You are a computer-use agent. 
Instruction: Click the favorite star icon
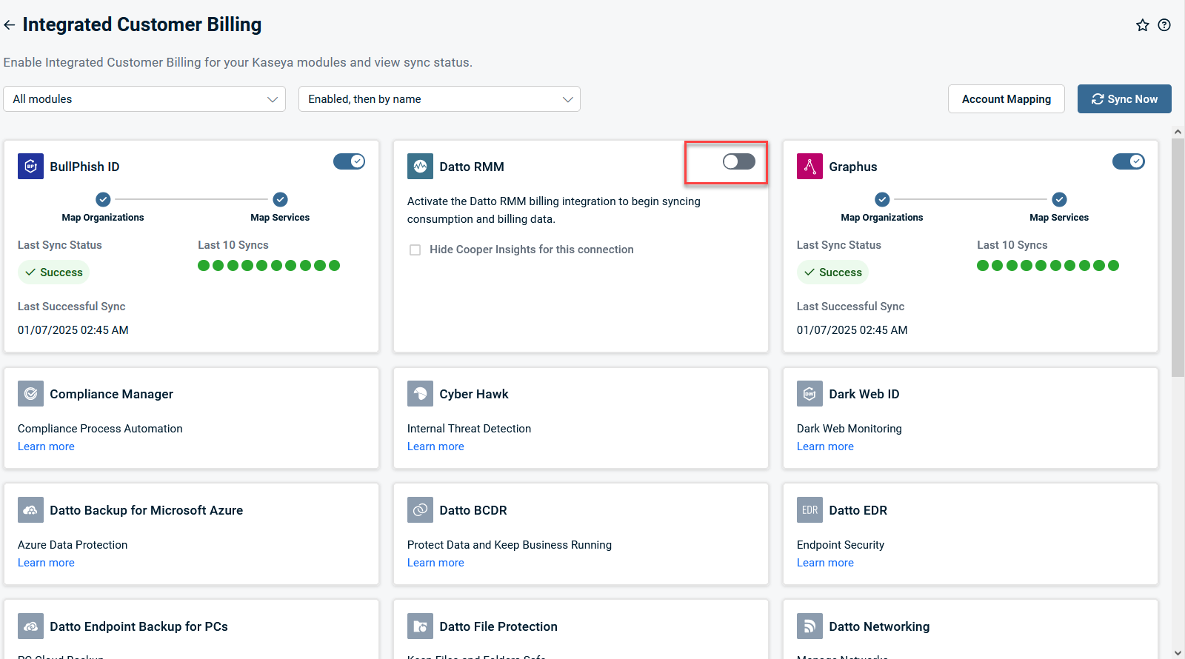tap(1142, 25)
